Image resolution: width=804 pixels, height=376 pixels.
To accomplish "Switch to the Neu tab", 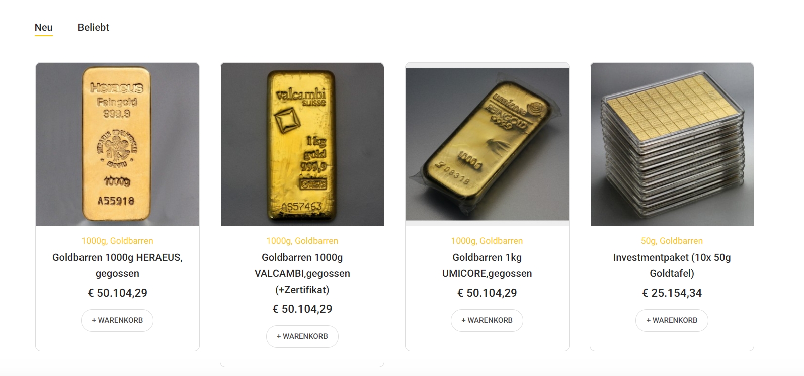I will tap(44, 28).
